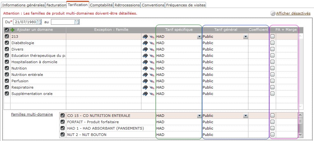Click the multi-domaine list scrollbar up arrow

[300, 115]
